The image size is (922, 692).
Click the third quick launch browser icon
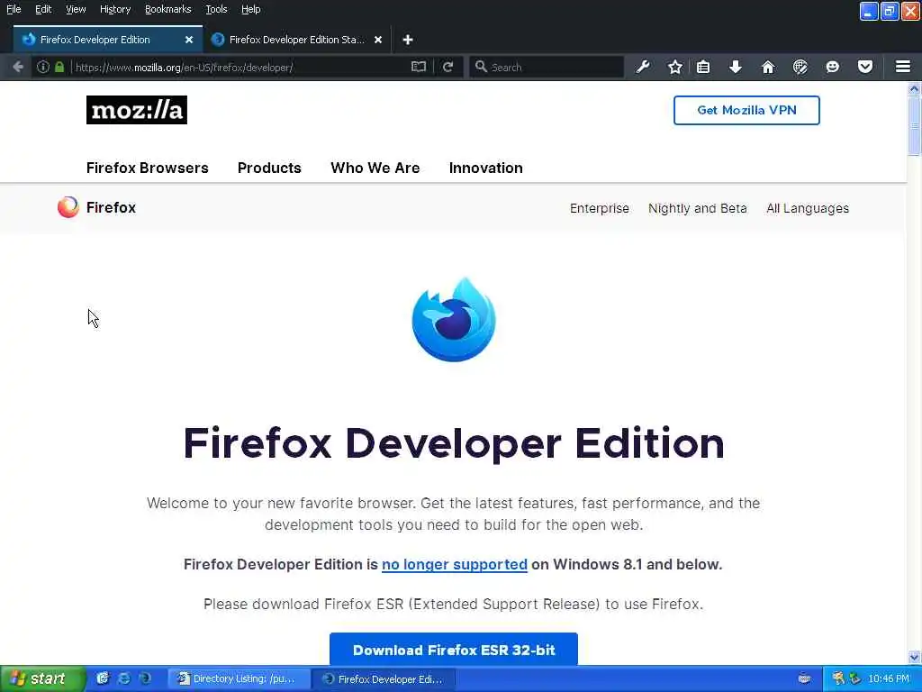click(145, 678)
